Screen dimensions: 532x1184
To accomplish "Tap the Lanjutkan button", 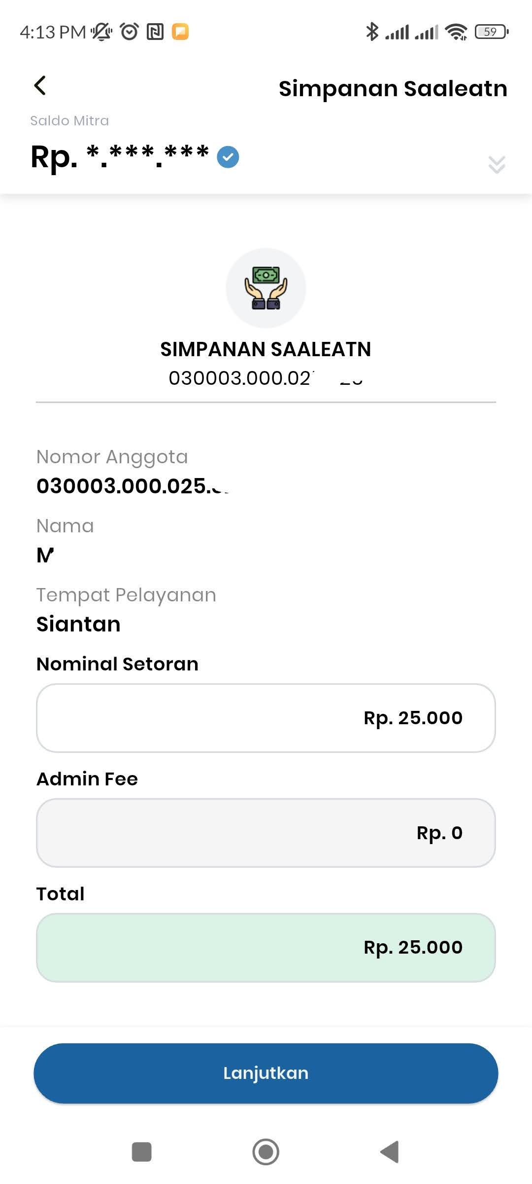I will coord(266,1073).
